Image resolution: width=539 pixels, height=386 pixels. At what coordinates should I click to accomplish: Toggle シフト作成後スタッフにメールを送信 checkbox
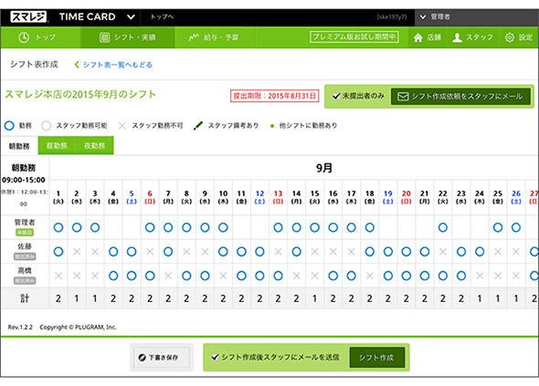pos(216,358)
